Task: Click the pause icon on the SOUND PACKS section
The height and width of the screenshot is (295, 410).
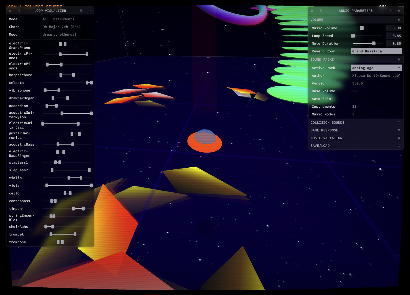Action: pos(399,59)
